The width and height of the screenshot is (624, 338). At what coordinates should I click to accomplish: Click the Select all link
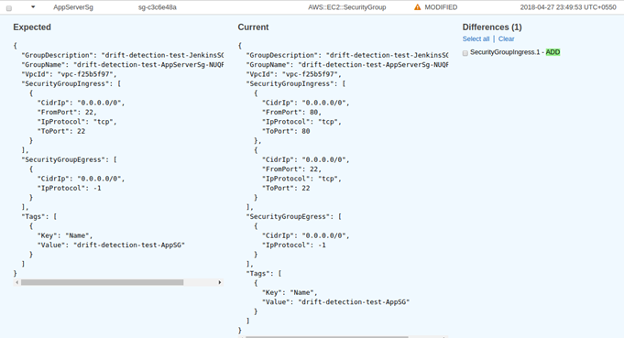pyautogui.click(x=476, y=39)
